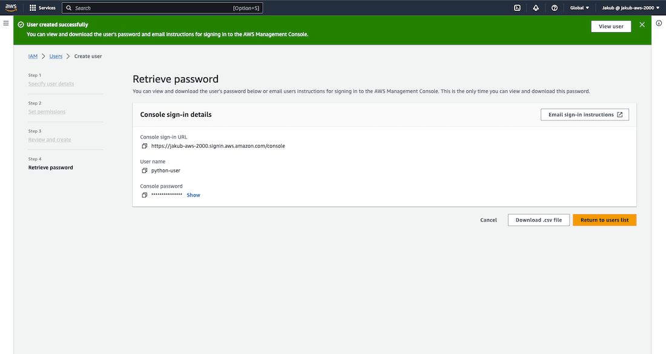Focus the top search field
Image resolution: width=666 pixels, height=354 pixels.
[x=151, y=8]
